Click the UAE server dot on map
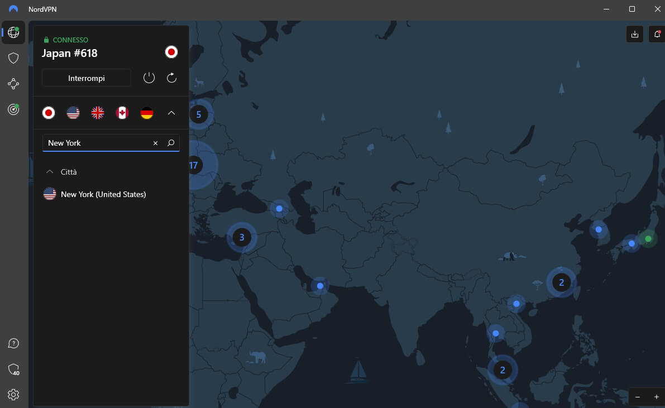The height and width of the screenshot is (408, 665). [x=320, y=286]
